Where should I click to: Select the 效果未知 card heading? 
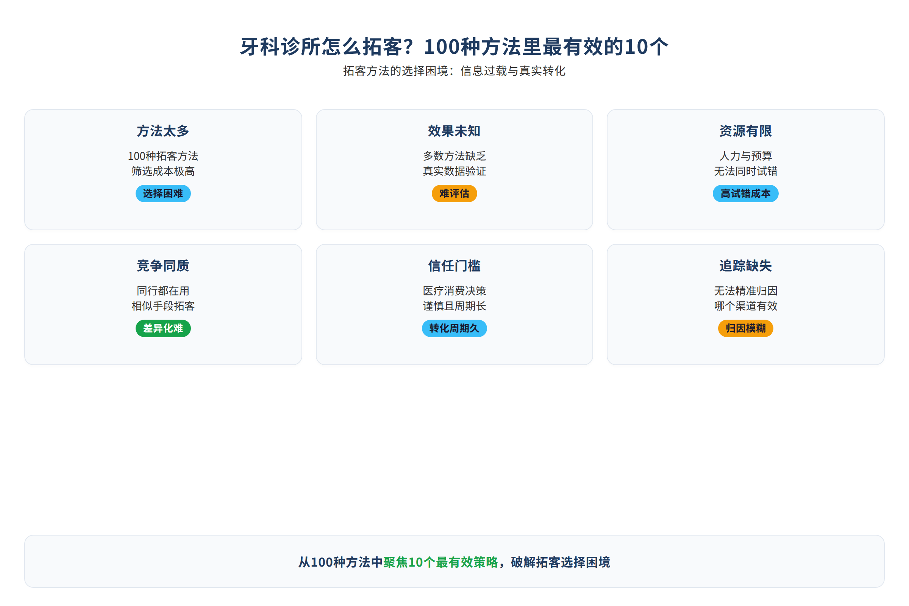(454, 131)
